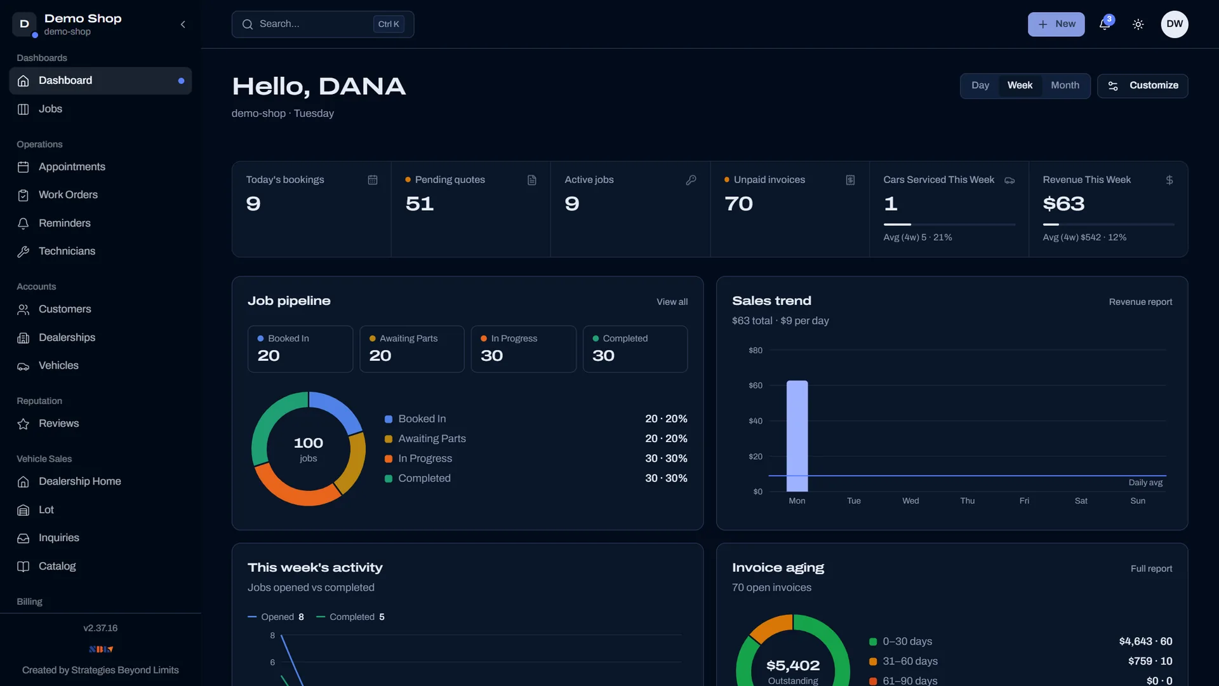Click the Monday bar in Sales trend chart

click(797, 436)
